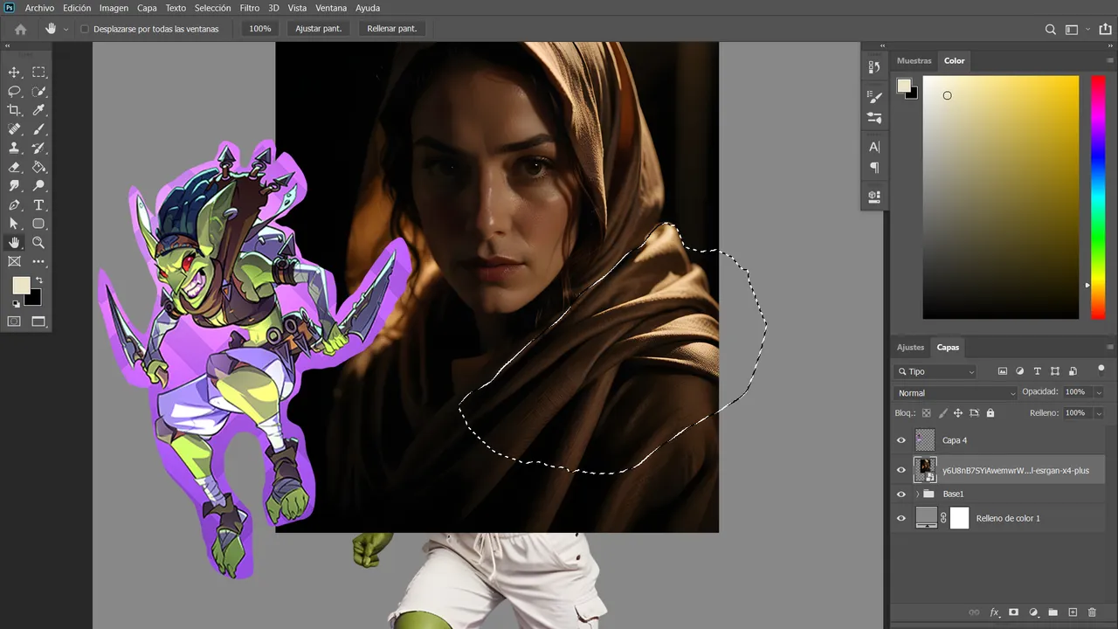Select the Zoom tool
The image size is (1118, 629).
pos(38,243)
